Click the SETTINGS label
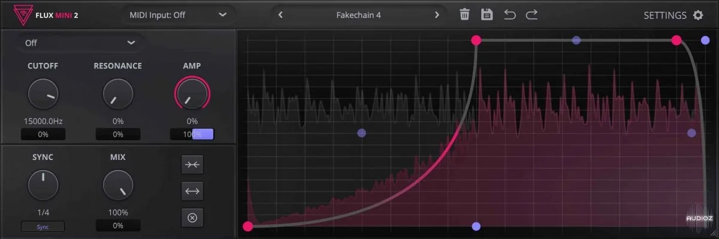The width and height of the screenshot is (719, 239). click(665, 15)
